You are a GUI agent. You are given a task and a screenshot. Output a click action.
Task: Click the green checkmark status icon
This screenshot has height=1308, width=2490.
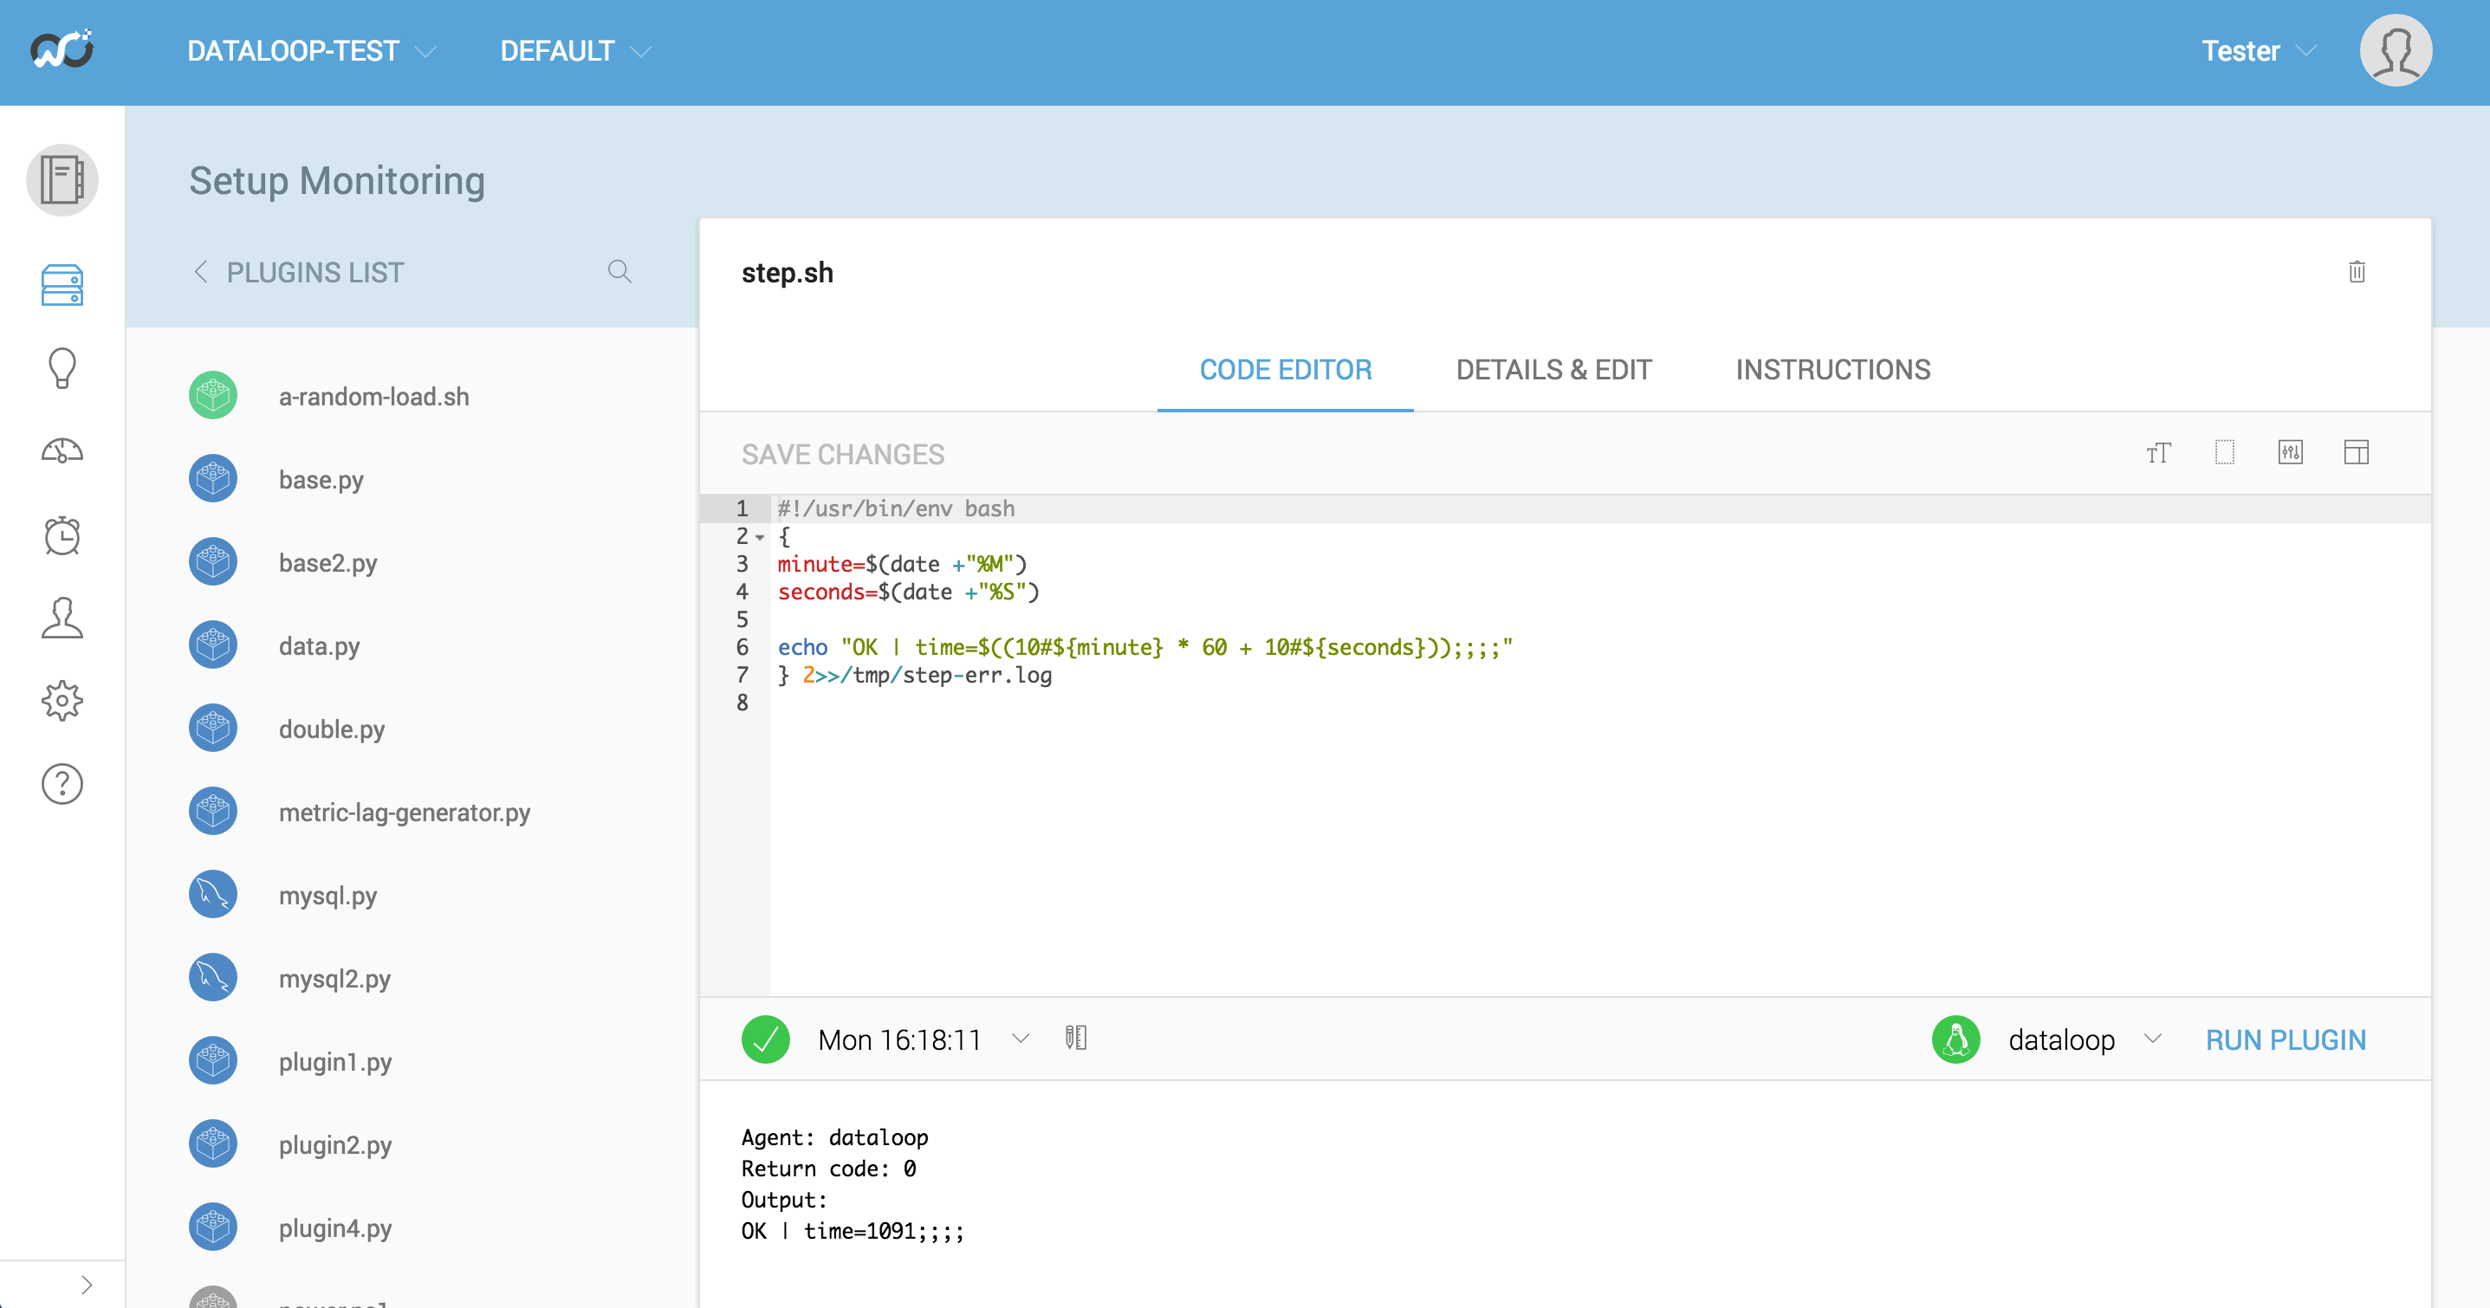[x=766, y=1039]
